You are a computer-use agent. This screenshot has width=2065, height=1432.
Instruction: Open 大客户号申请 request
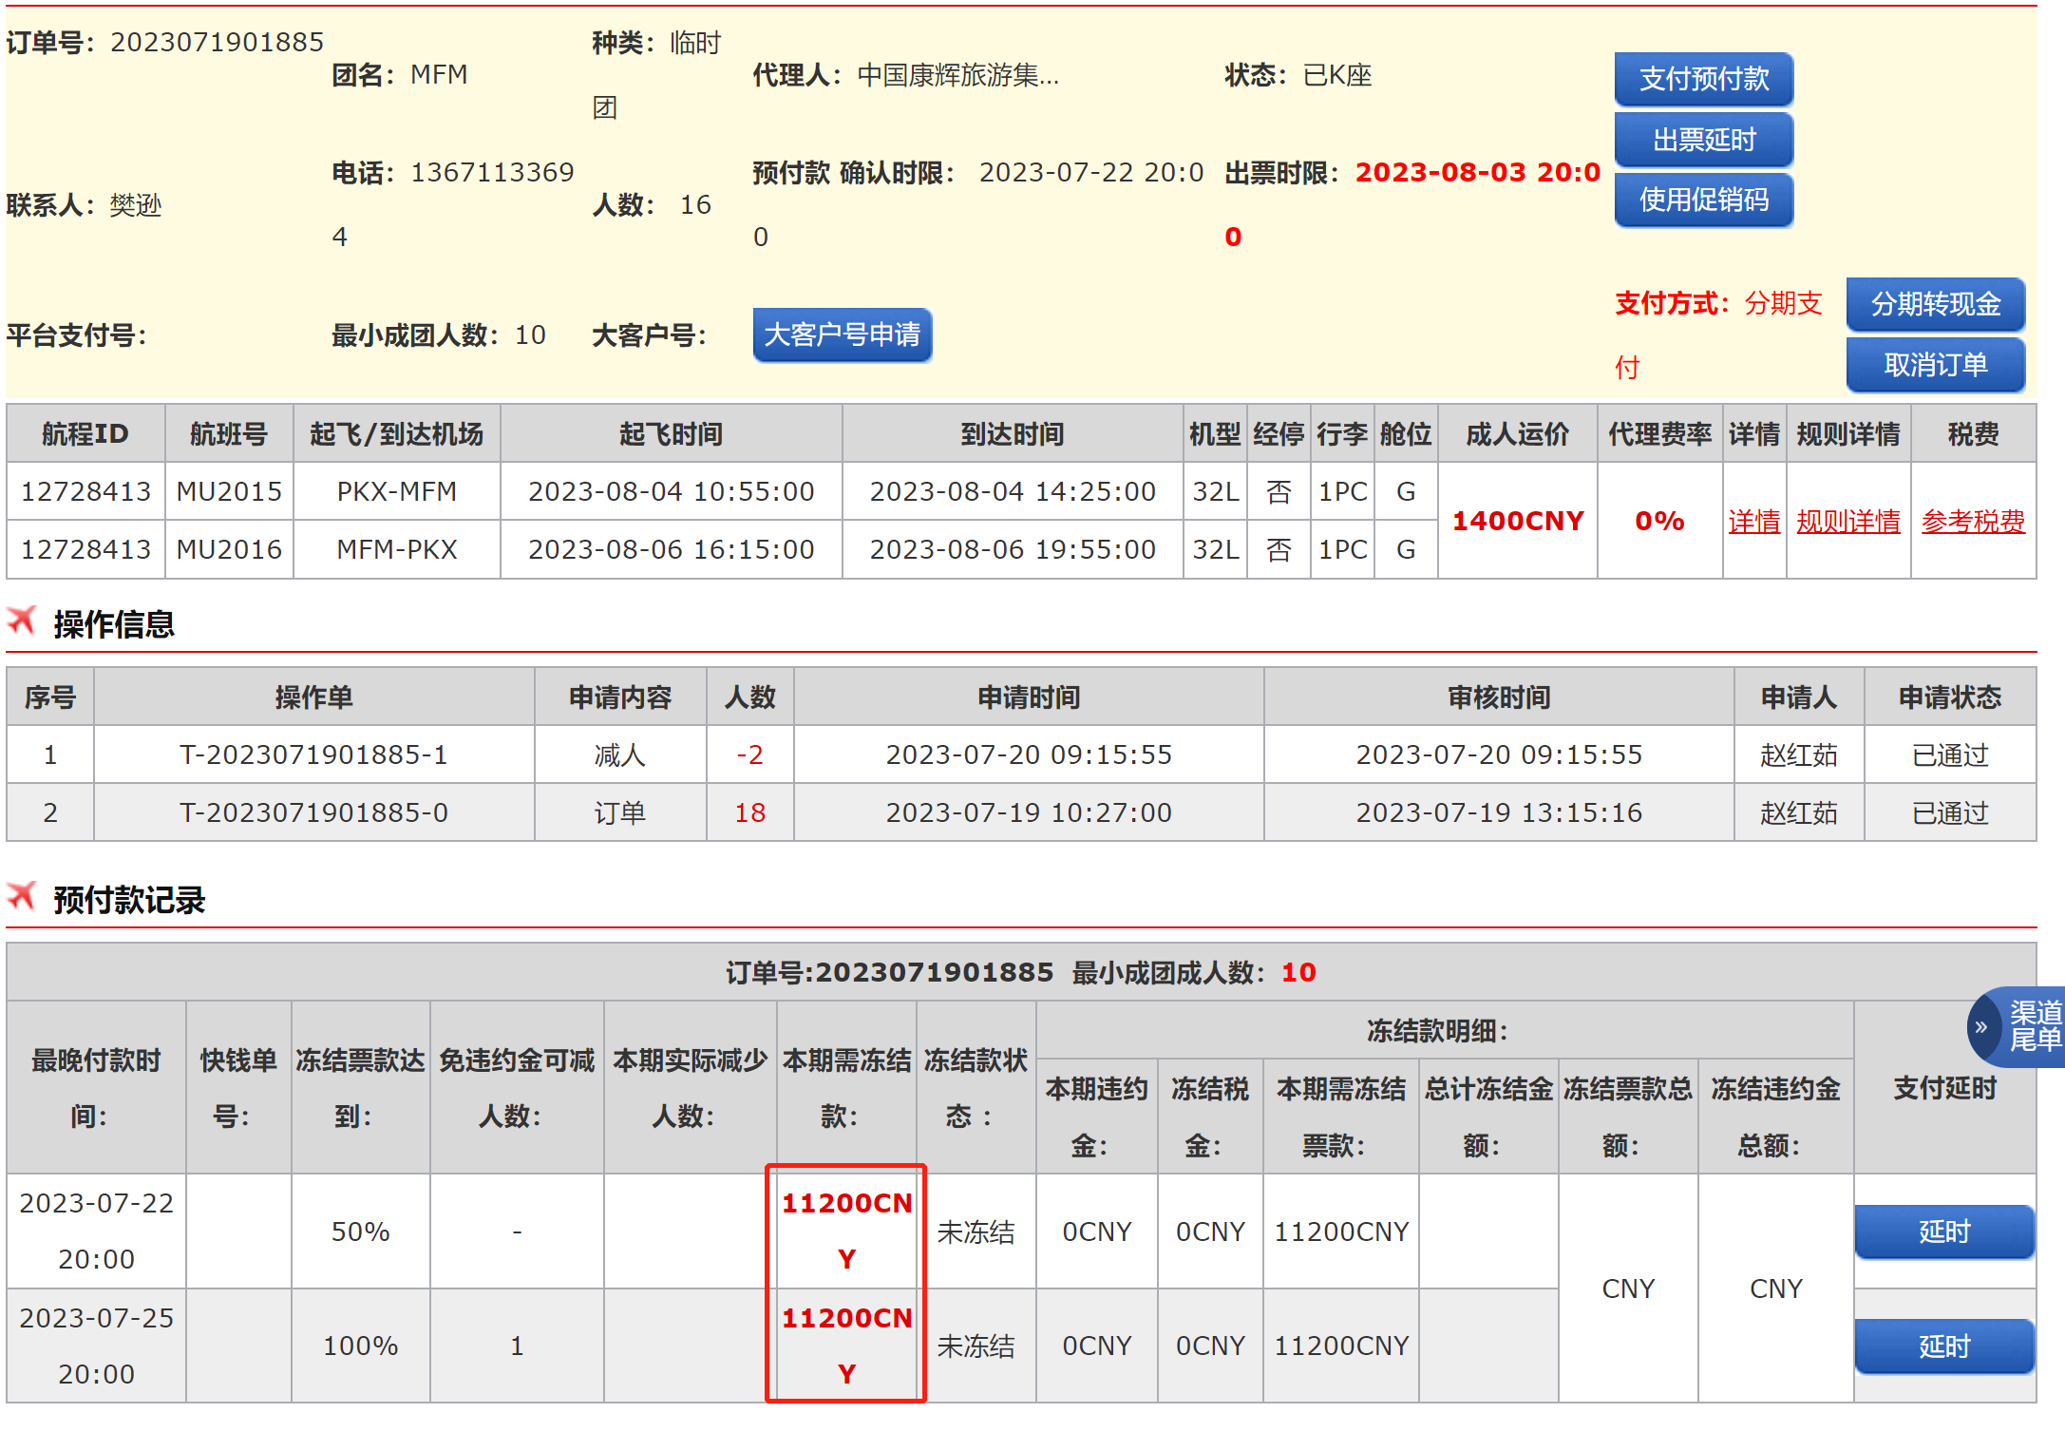(842, 334)
